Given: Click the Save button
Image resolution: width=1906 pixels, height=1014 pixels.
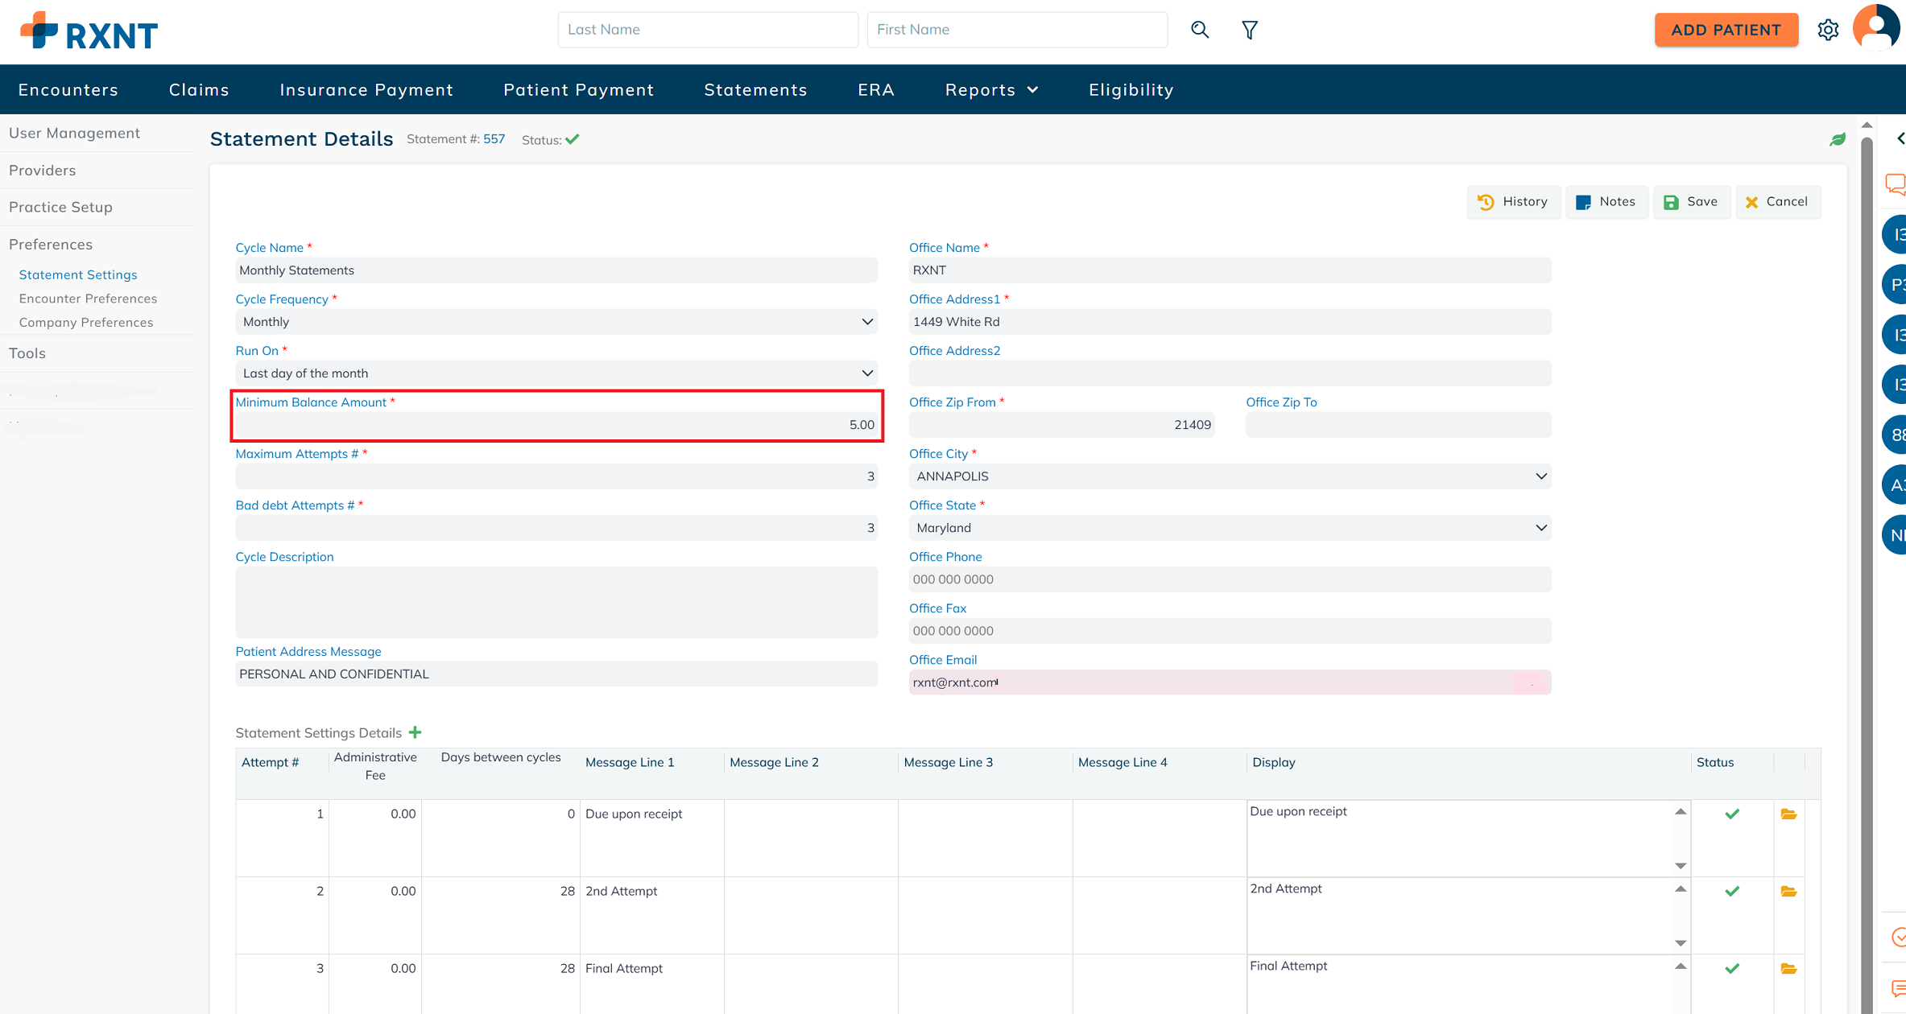Looking at the screenshot, I should pyautogui.click(x=1691, y=202).
